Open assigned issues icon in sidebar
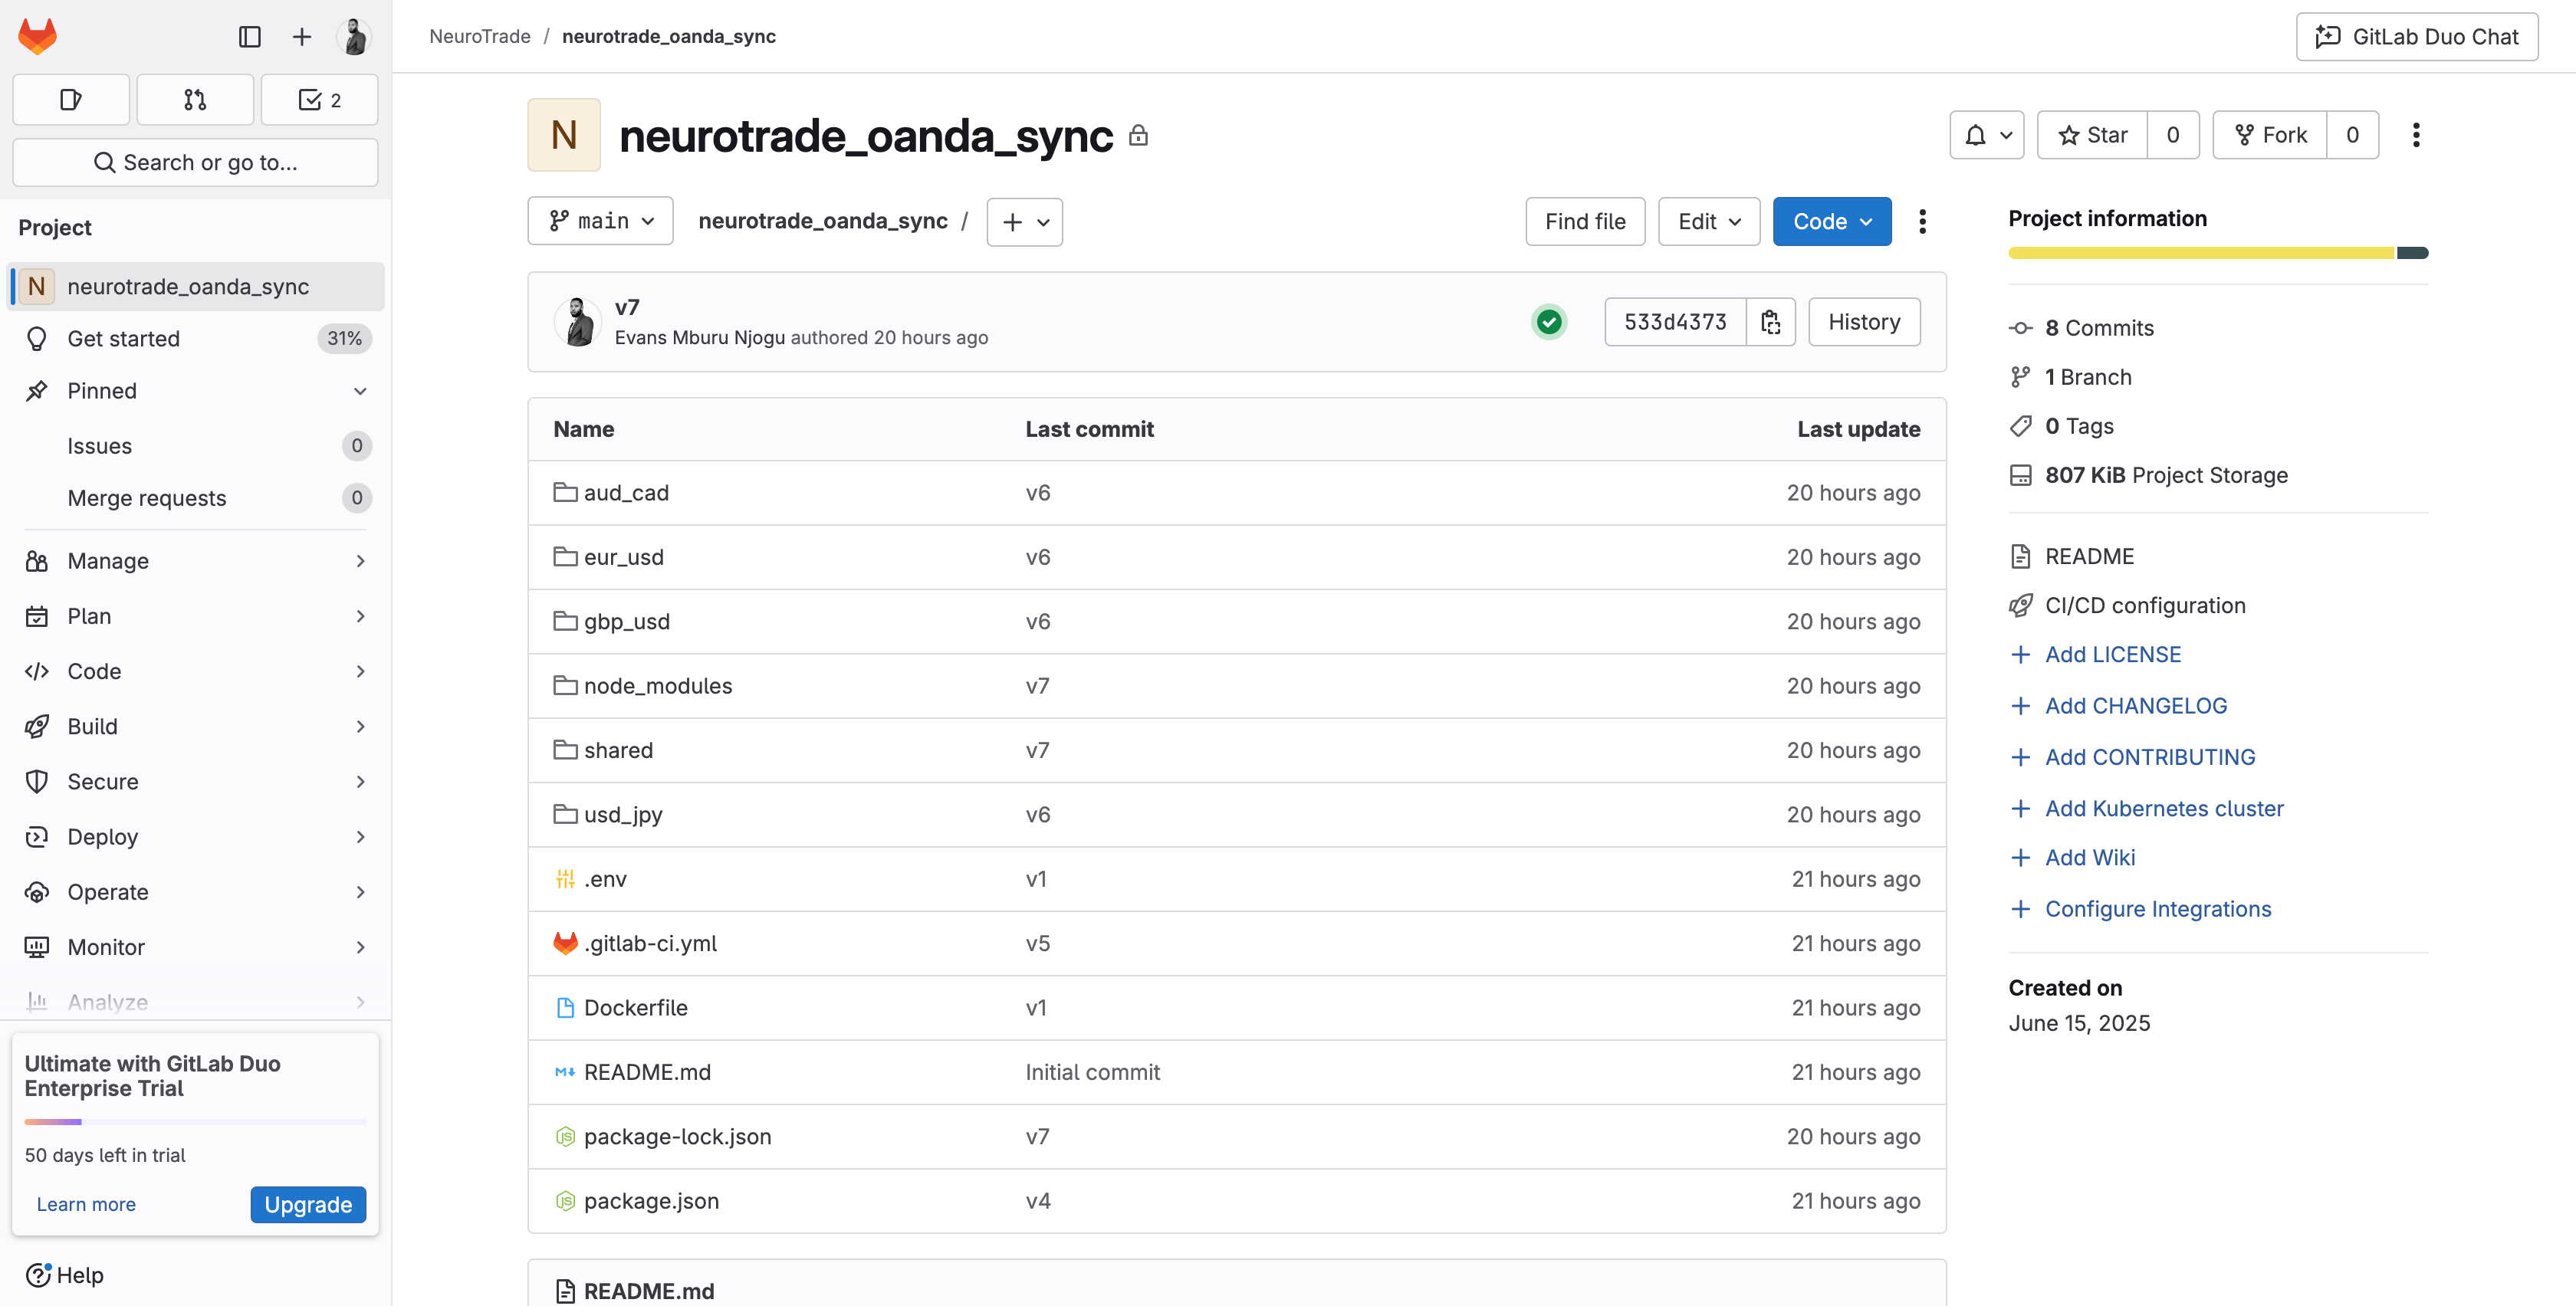Viewport: 2576px width, 1306px height. [x=71, y=100]
